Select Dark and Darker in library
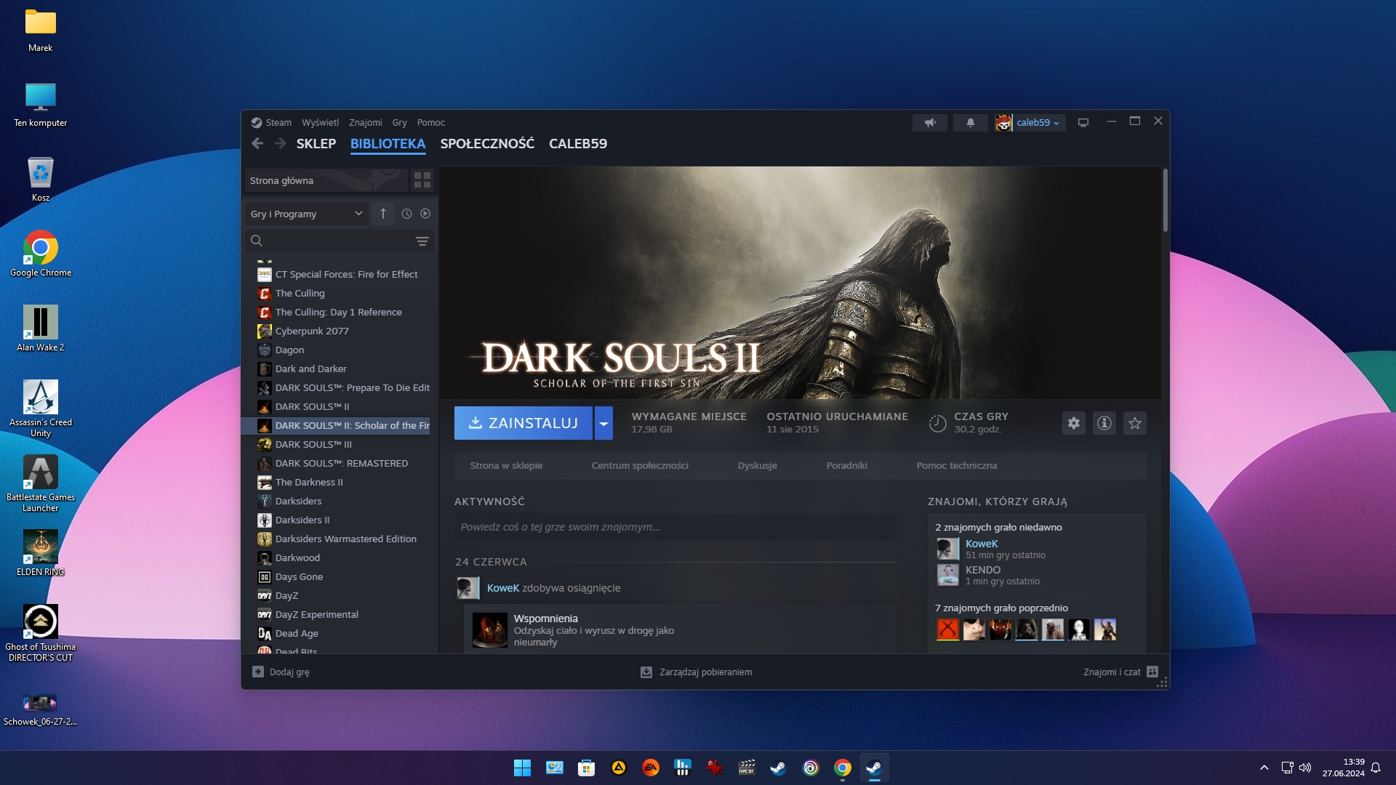The height and width of the screenshot is (785, 1396). tap(340, 369)
